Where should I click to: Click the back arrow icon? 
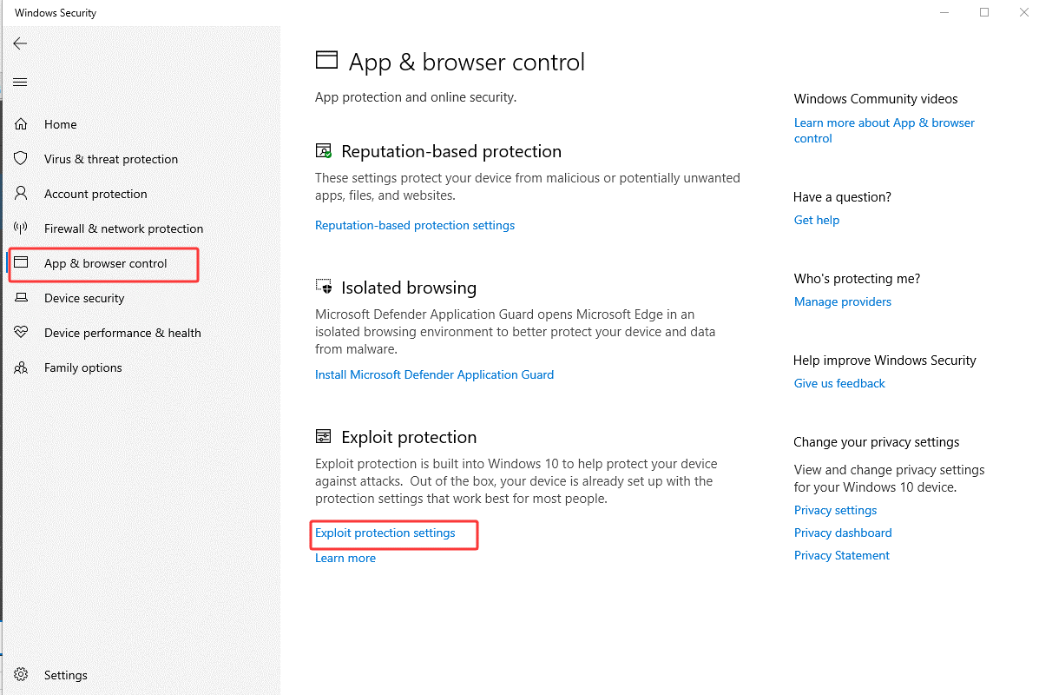click(20, 43)
